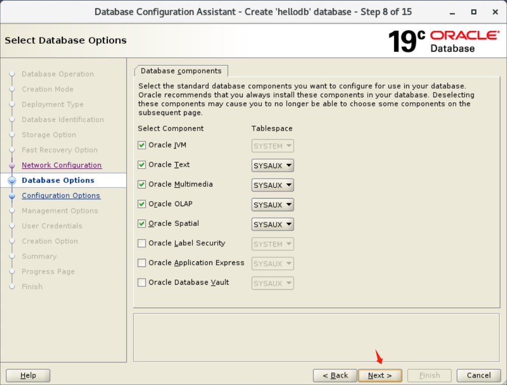Click the Progress Page step
The image size is (507, 385).
click(x=48, y=272)
